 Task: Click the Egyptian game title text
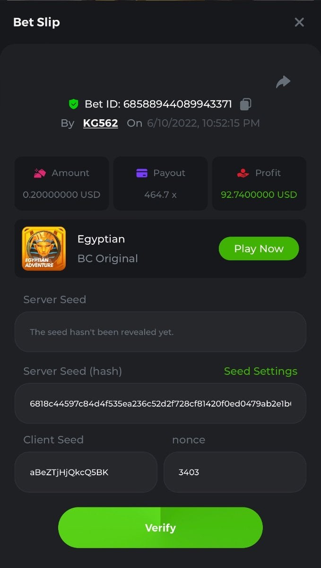pos(101,239)
